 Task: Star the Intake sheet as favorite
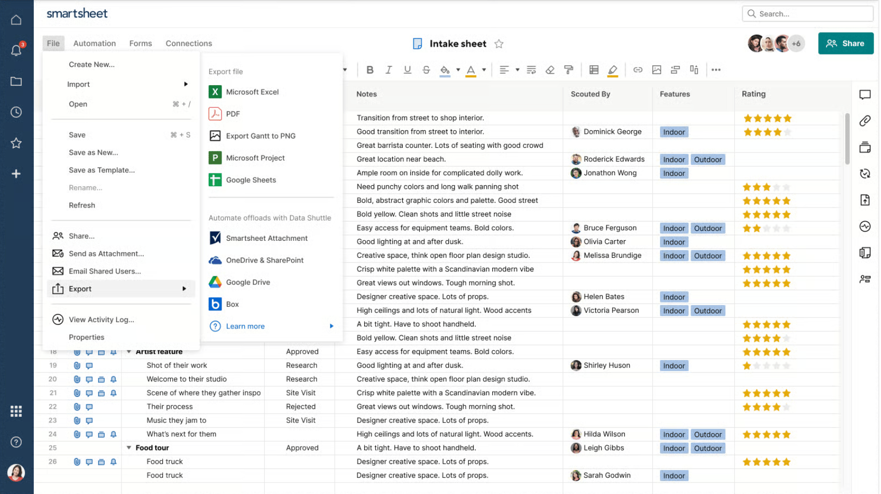[499, 44]
